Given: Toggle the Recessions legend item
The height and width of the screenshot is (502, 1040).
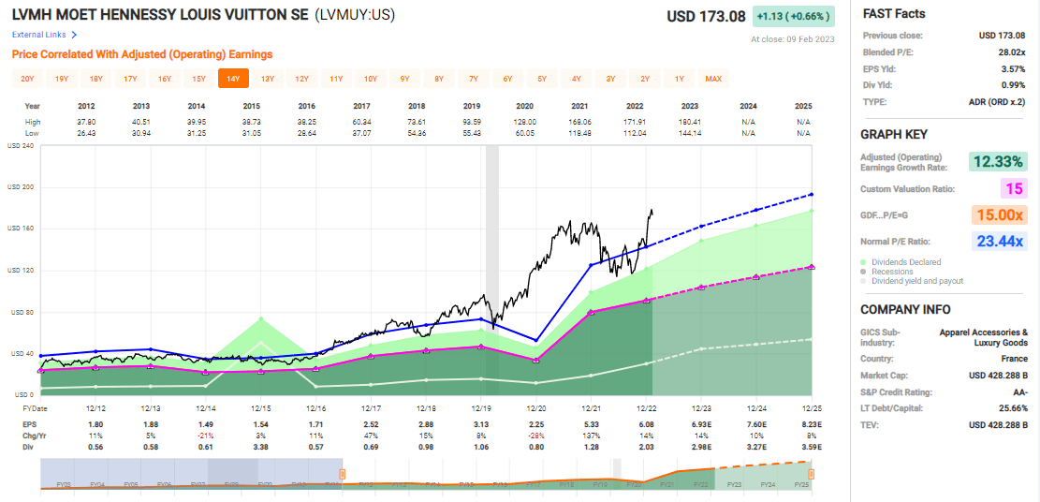Looking at the screenshot, I should pos(888,272).
